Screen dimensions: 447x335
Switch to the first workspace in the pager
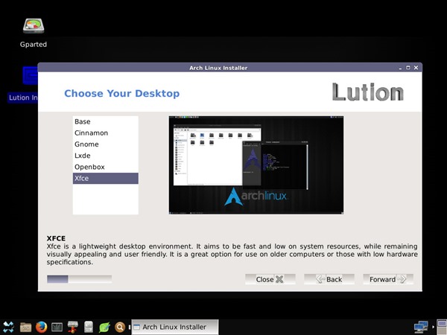[x=442, y=323]
